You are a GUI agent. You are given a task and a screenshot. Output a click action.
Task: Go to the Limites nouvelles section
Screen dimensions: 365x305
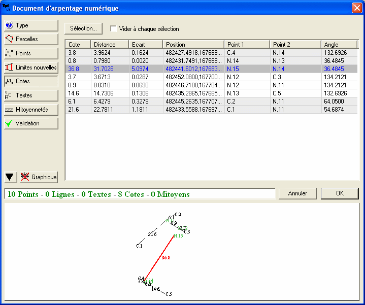[31, 67]
